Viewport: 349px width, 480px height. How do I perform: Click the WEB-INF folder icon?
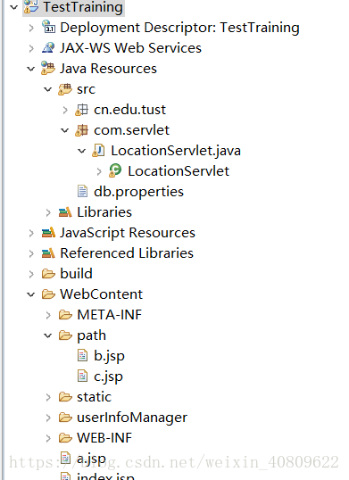click(65, 437)
